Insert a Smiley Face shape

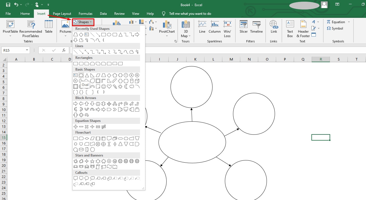(104, 86)
